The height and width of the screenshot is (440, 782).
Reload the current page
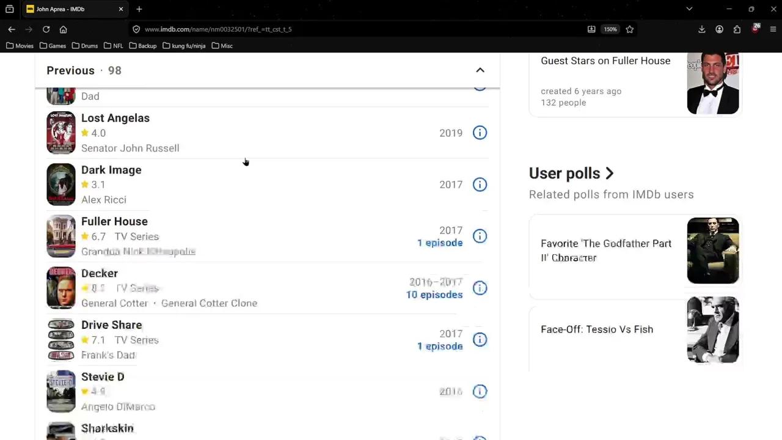(x=46, y=29)
